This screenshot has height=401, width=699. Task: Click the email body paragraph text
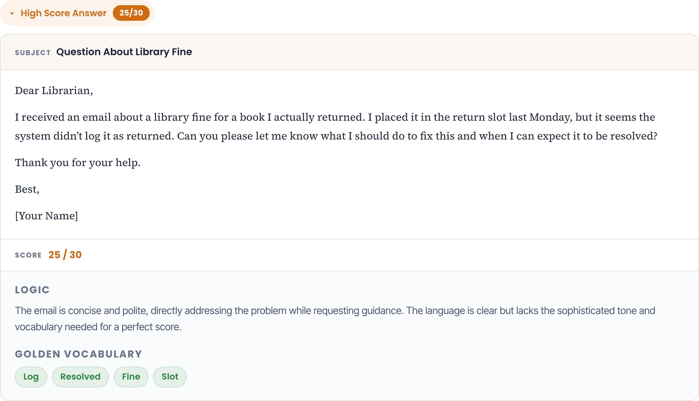click(x=336, y=127)
